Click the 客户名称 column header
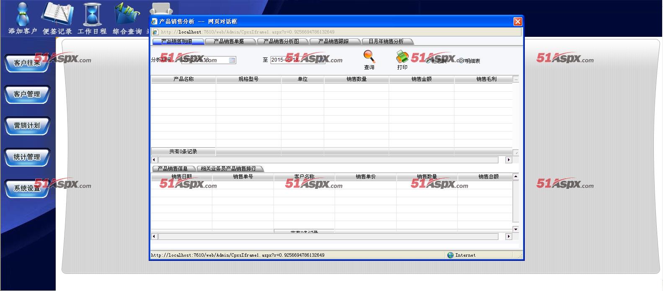Screen dimensions: 663x291 [304, 177]
